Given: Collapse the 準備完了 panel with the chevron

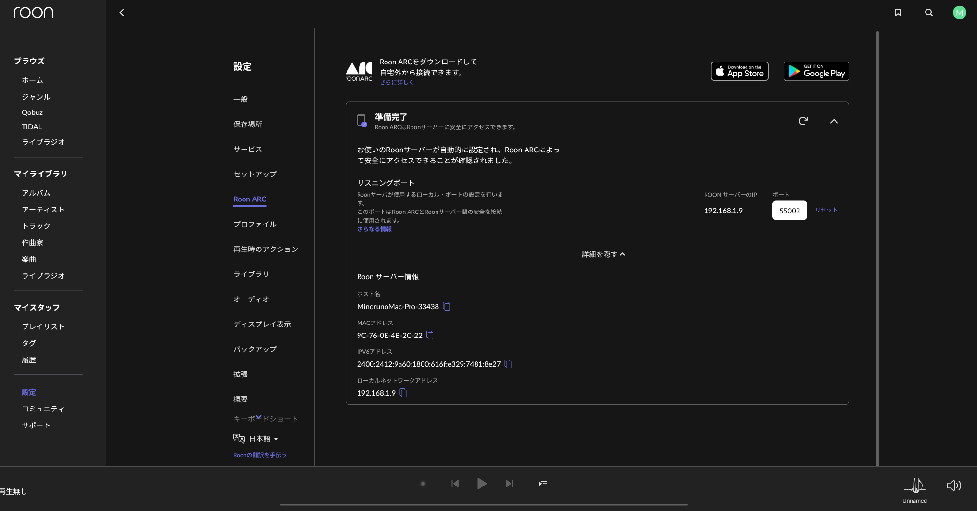Looking at the screenshot, I should (x=834, y=121).
